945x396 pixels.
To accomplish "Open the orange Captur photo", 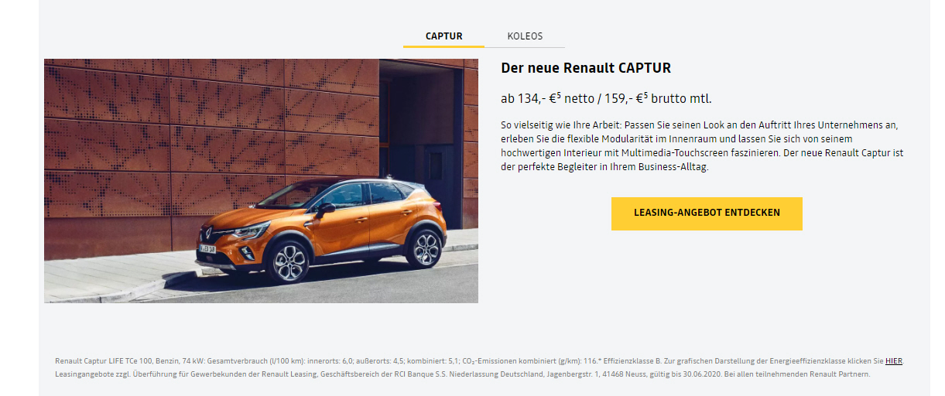I will click(x=261, y=181).
